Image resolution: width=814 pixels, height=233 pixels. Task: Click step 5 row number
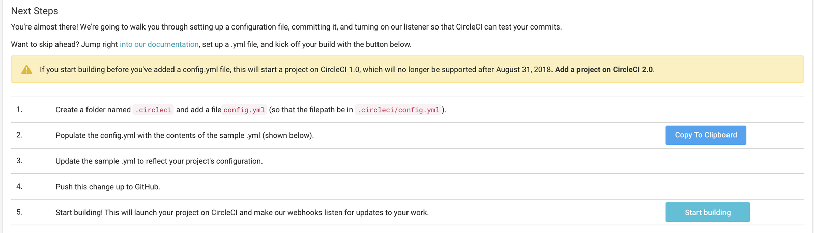tap(19, 212)
